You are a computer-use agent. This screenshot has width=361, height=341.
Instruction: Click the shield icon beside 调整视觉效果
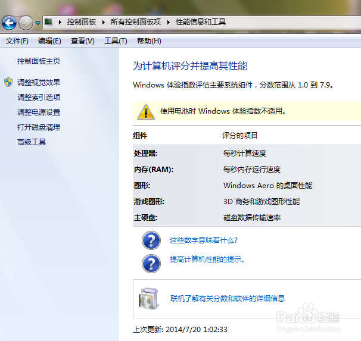coord(8,82)
